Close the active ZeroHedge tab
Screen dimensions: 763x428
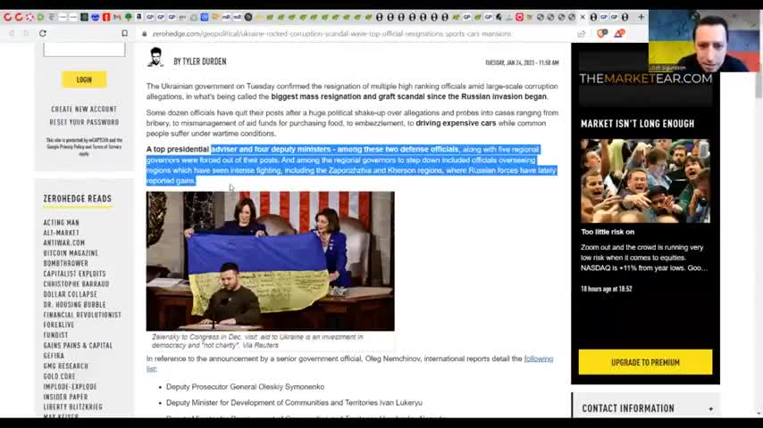pos(583,17)
